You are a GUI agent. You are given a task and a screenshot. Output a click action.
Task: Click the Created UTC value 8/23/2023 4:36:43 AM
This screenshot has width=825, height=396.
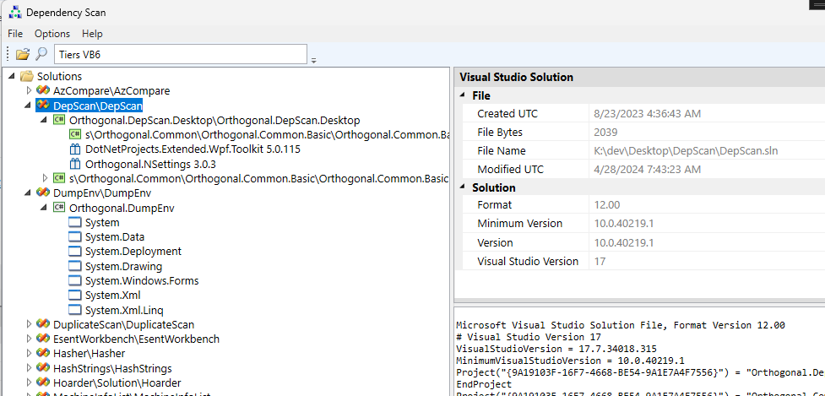click(x=647, y=114)
